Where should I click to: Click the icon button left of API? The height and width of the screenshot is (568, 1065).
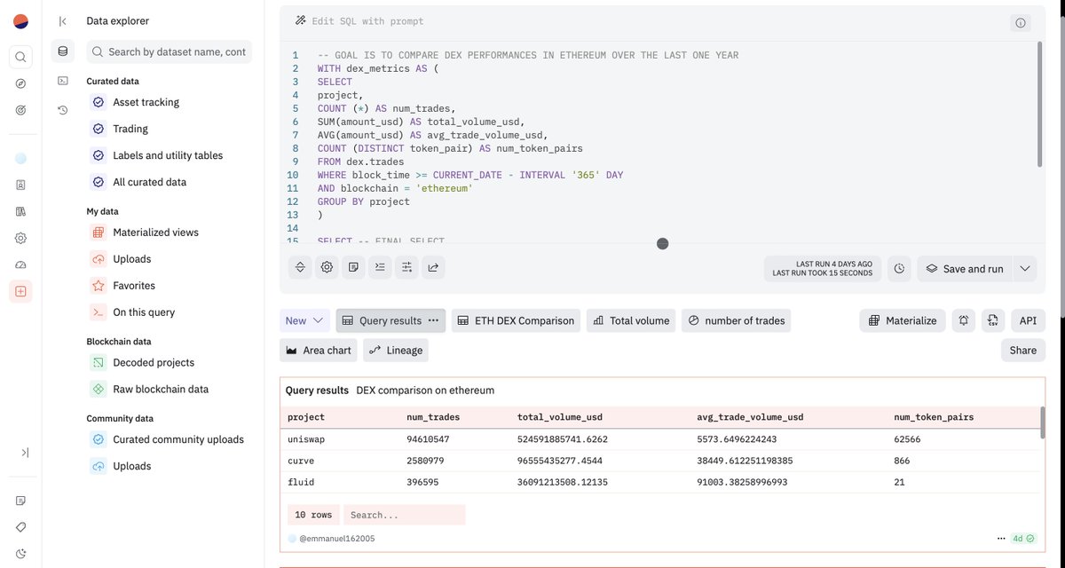click(x=994, y=320)
